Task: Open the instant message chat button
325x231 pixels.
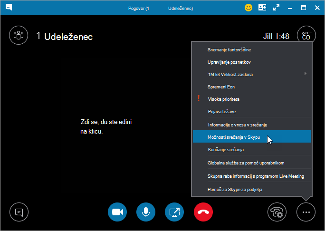Action: click(x=19, y=212)
